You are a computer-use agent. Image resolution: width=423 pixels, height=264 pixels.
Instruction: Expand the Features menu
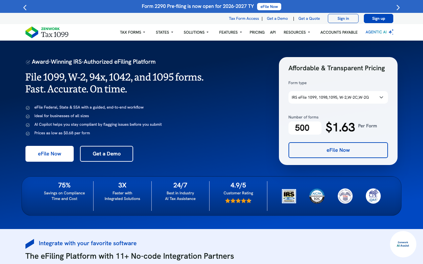click(230, 32)
